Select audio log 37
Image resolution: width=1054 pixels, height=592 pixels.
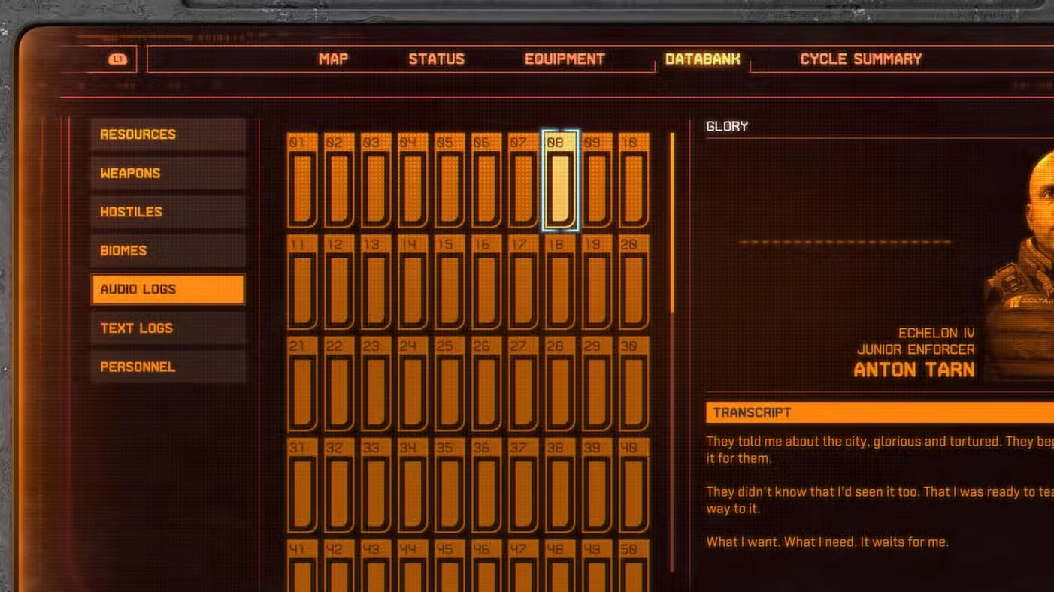523,486
